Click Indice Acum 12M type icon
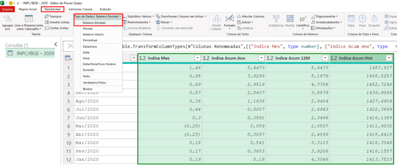 click(270, 58)
